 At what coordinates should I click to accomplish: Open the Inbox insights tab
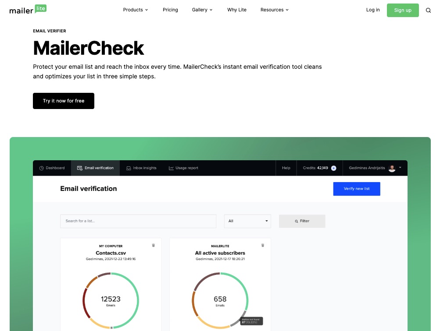(141, 168)
